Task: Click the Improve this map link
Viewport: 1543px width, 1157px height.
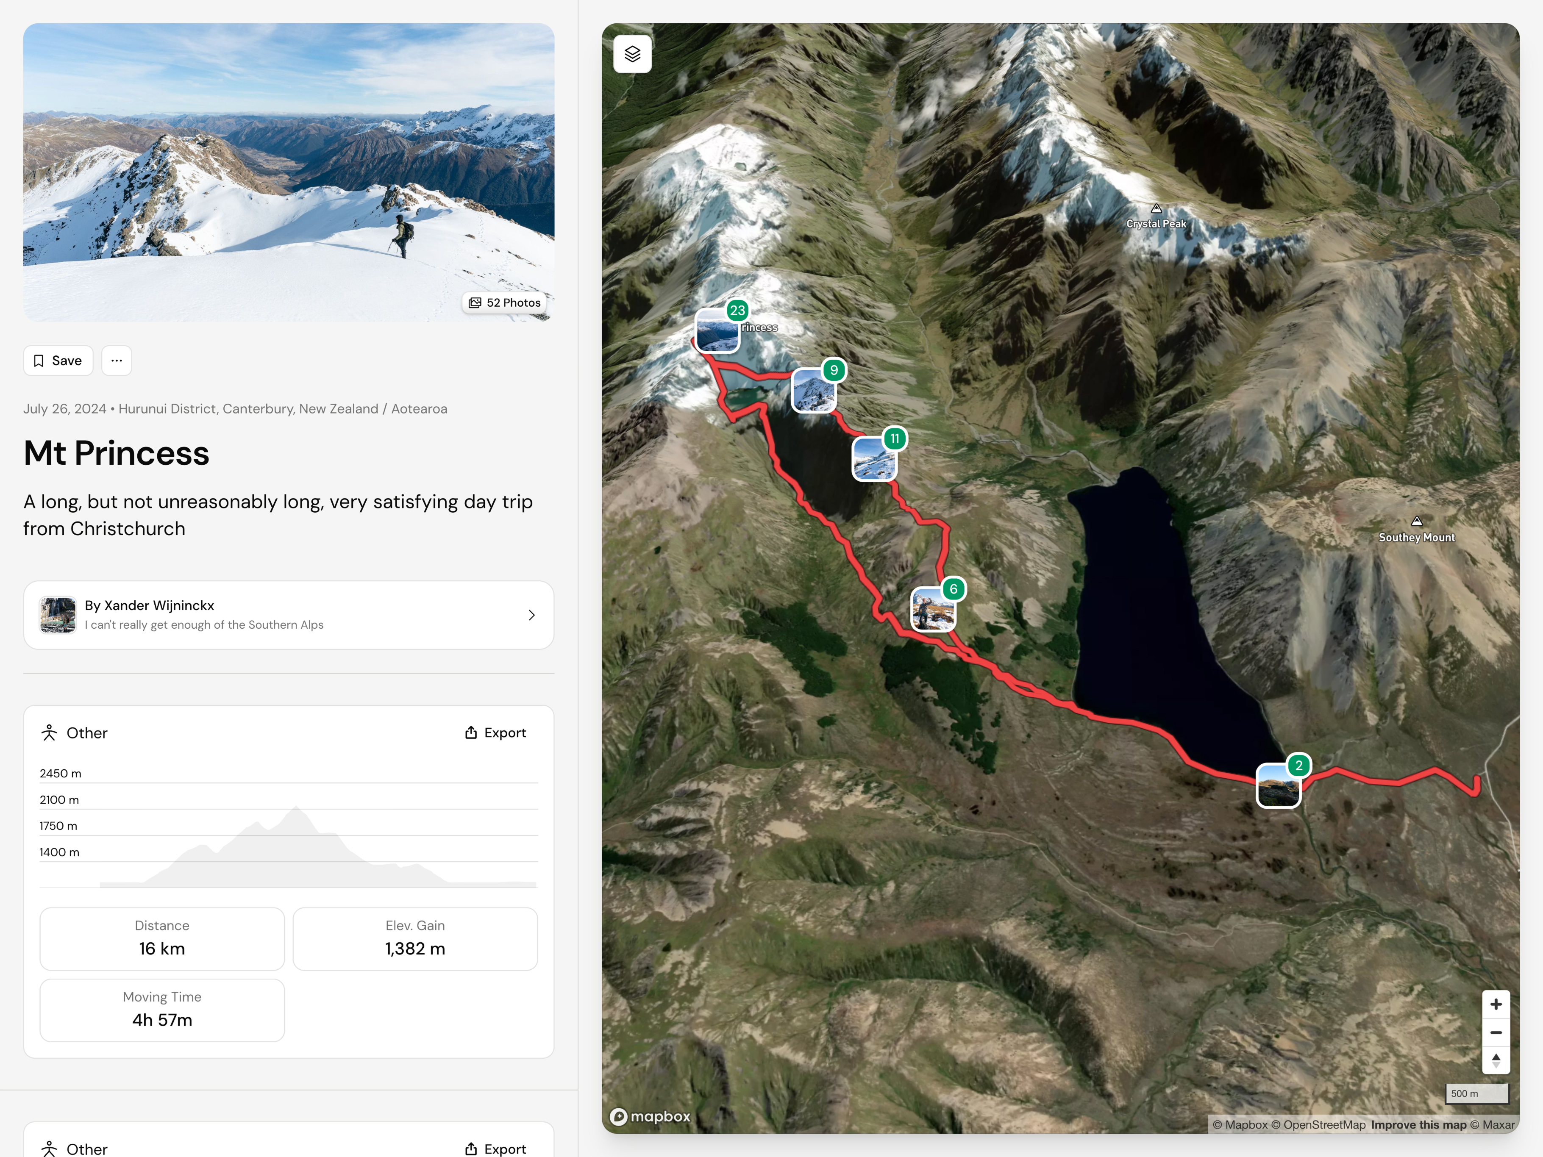Action: pos(1418,1125)
